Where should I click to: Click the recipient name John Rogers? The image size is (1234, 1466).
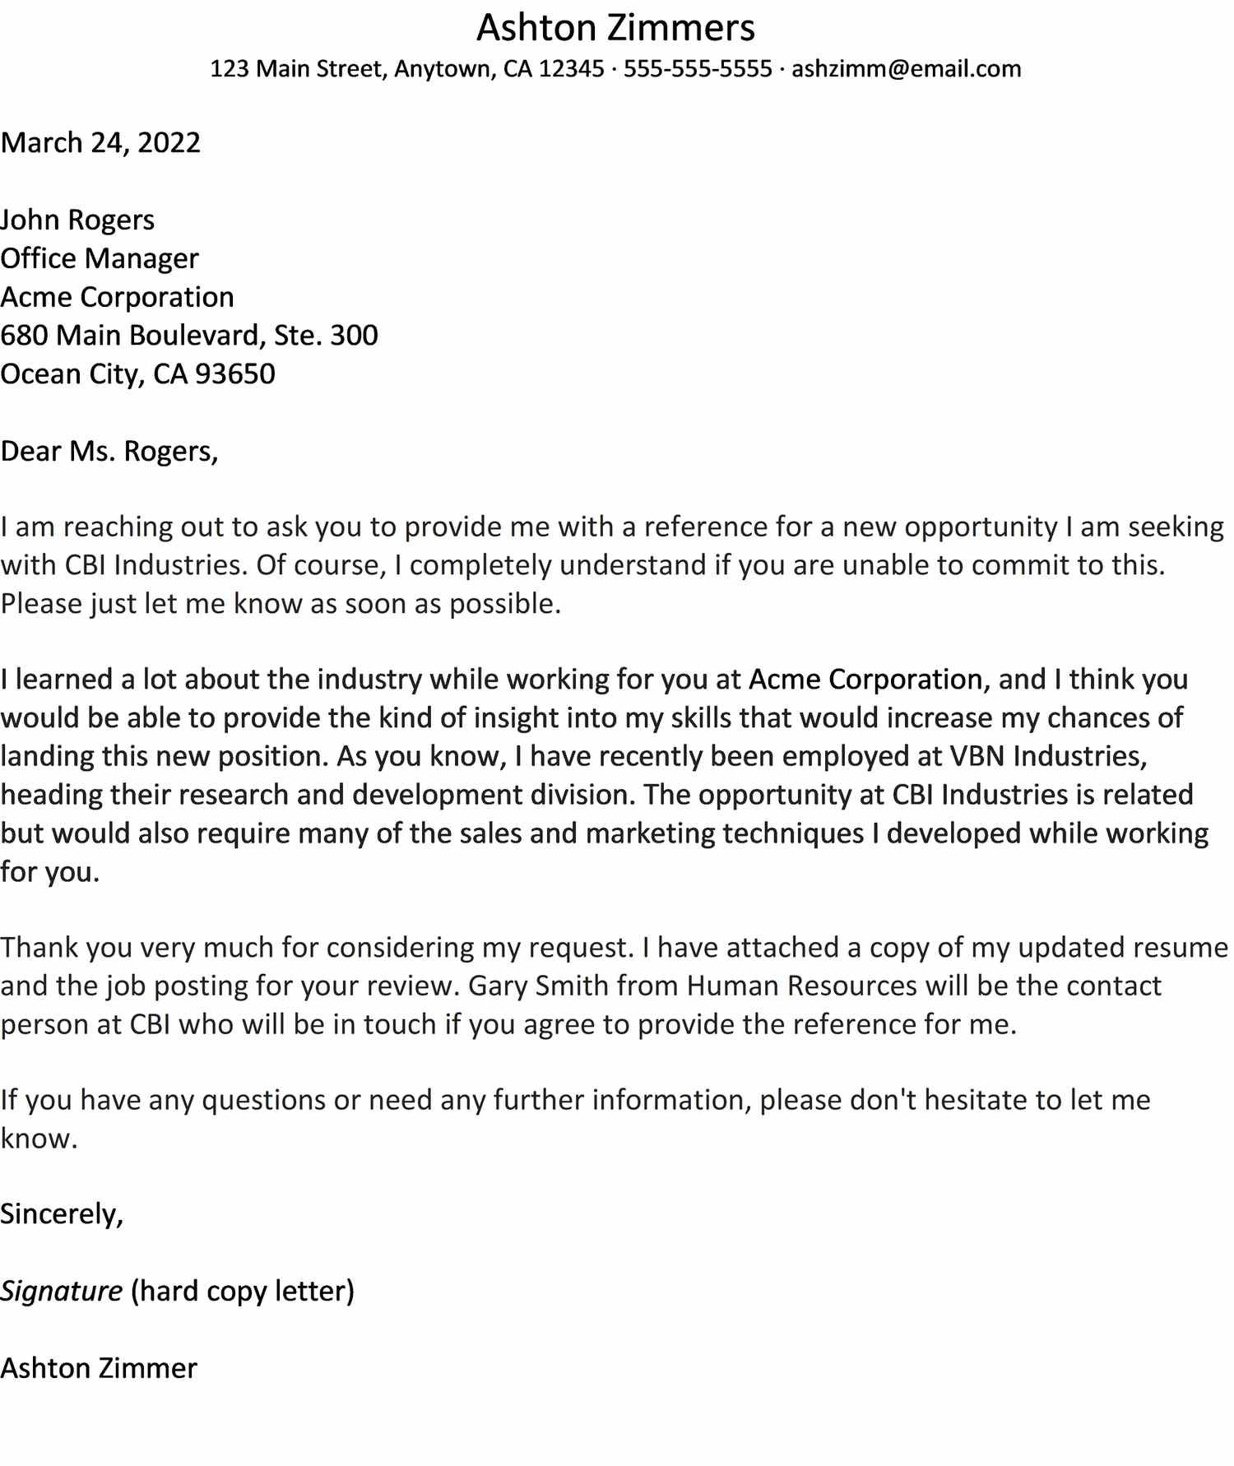(x=77, y=220)
